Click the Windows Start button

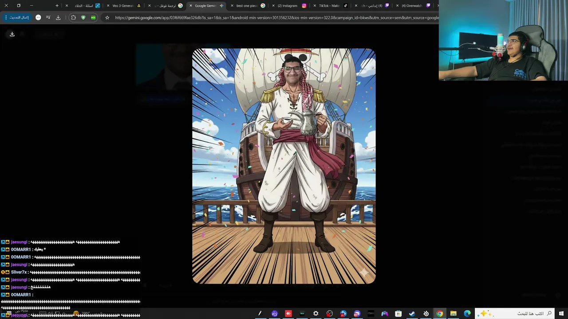point(561,314)
